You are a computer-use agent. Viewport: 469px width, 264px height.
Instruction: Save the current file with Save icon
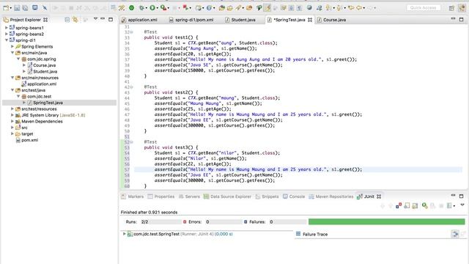(x=17, y=8)
